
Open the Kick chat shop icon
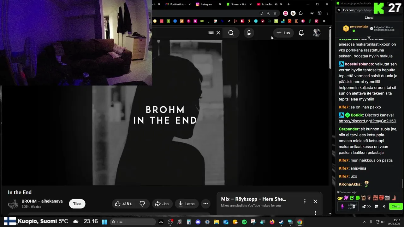377,207
